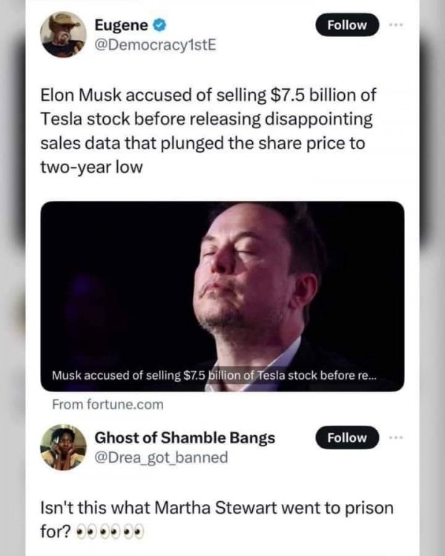Follow the Eugene account
The height and width of the screenshot is (556, 445).
pos(347,24)
